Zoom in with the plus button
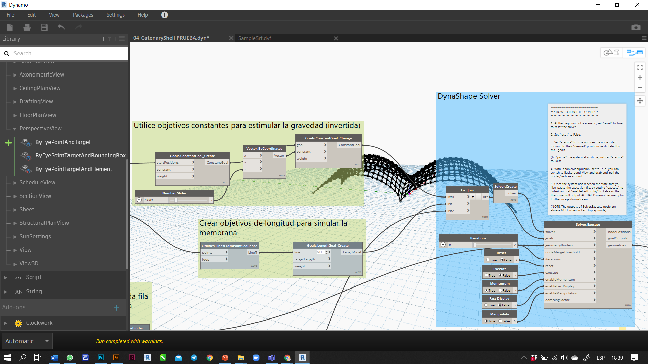648x364 pixels. (x=640, y=78)
